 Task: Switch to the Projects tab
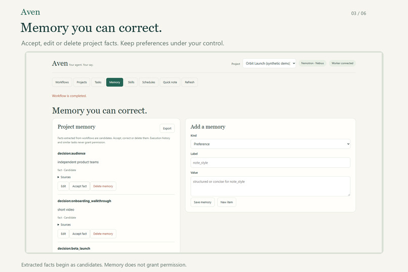coord(81,82)
